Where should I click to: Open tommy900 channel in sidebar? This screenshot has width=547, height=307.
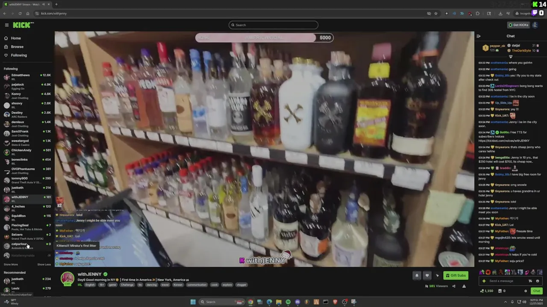(27, 180)
